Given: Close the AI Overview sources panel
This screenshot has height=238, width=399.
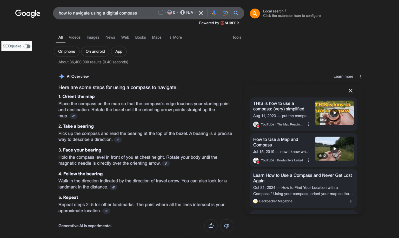Looking at the screenshot, I should pyautogui.click(x=350, y=91).
